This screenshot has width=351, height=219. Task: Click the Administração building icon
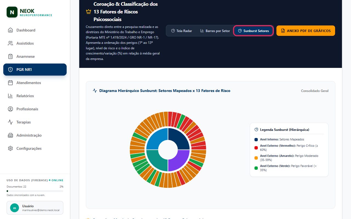point(10,135)
